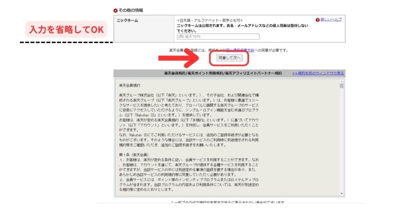Image resolution: width=398 pixels, height=209 pixels.
Task: Click the ニックネームは公開されます warning text
Action: [x=243, y=28]
